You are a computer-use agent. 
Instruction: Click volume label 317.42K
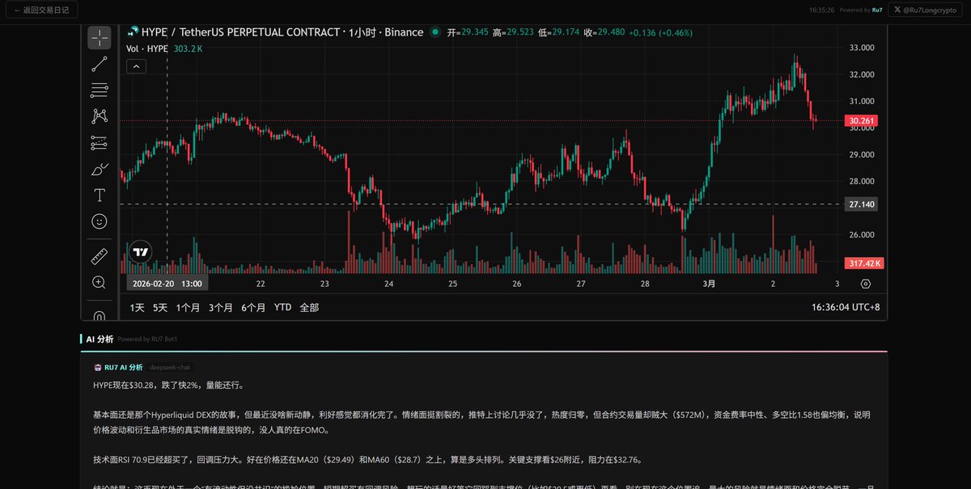pyautogui.click(x=864, y=263)
